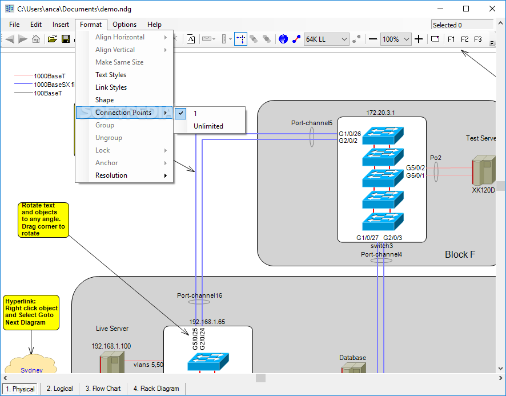Click the back navigation arrow
Screen dimensions: 506x396
point(10,39)
